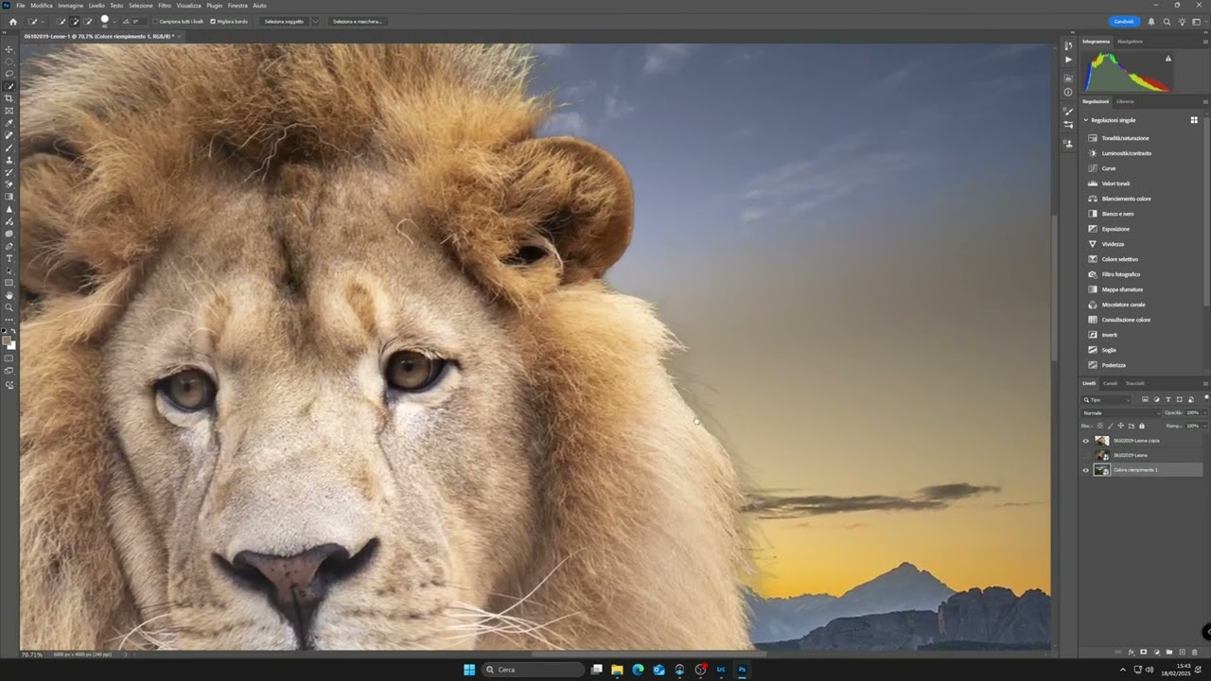This screenshot has height=681, width=1211.
Task: Click the lock all layer icon
Action: click(x=1142, y=426)
